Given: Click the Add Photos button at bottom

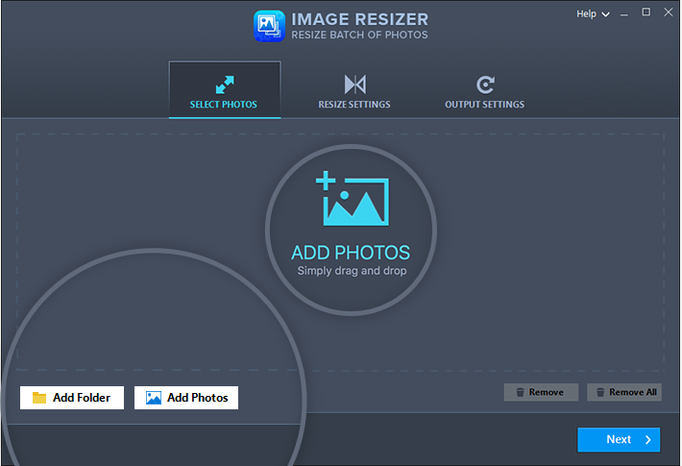Looking at the screenshot, I should pyautogui.click(x=186, y=398).
